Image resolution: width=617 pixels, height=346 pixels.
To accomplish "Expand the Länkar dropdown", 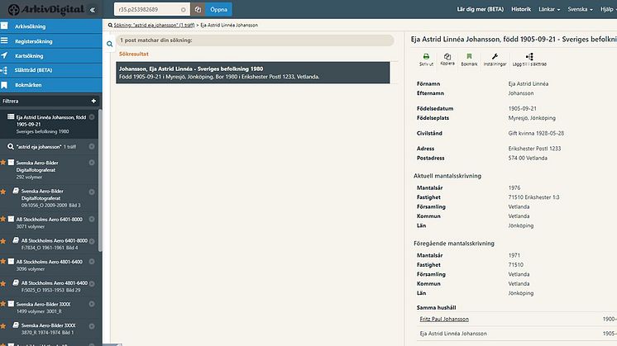I will pos(549,9).
